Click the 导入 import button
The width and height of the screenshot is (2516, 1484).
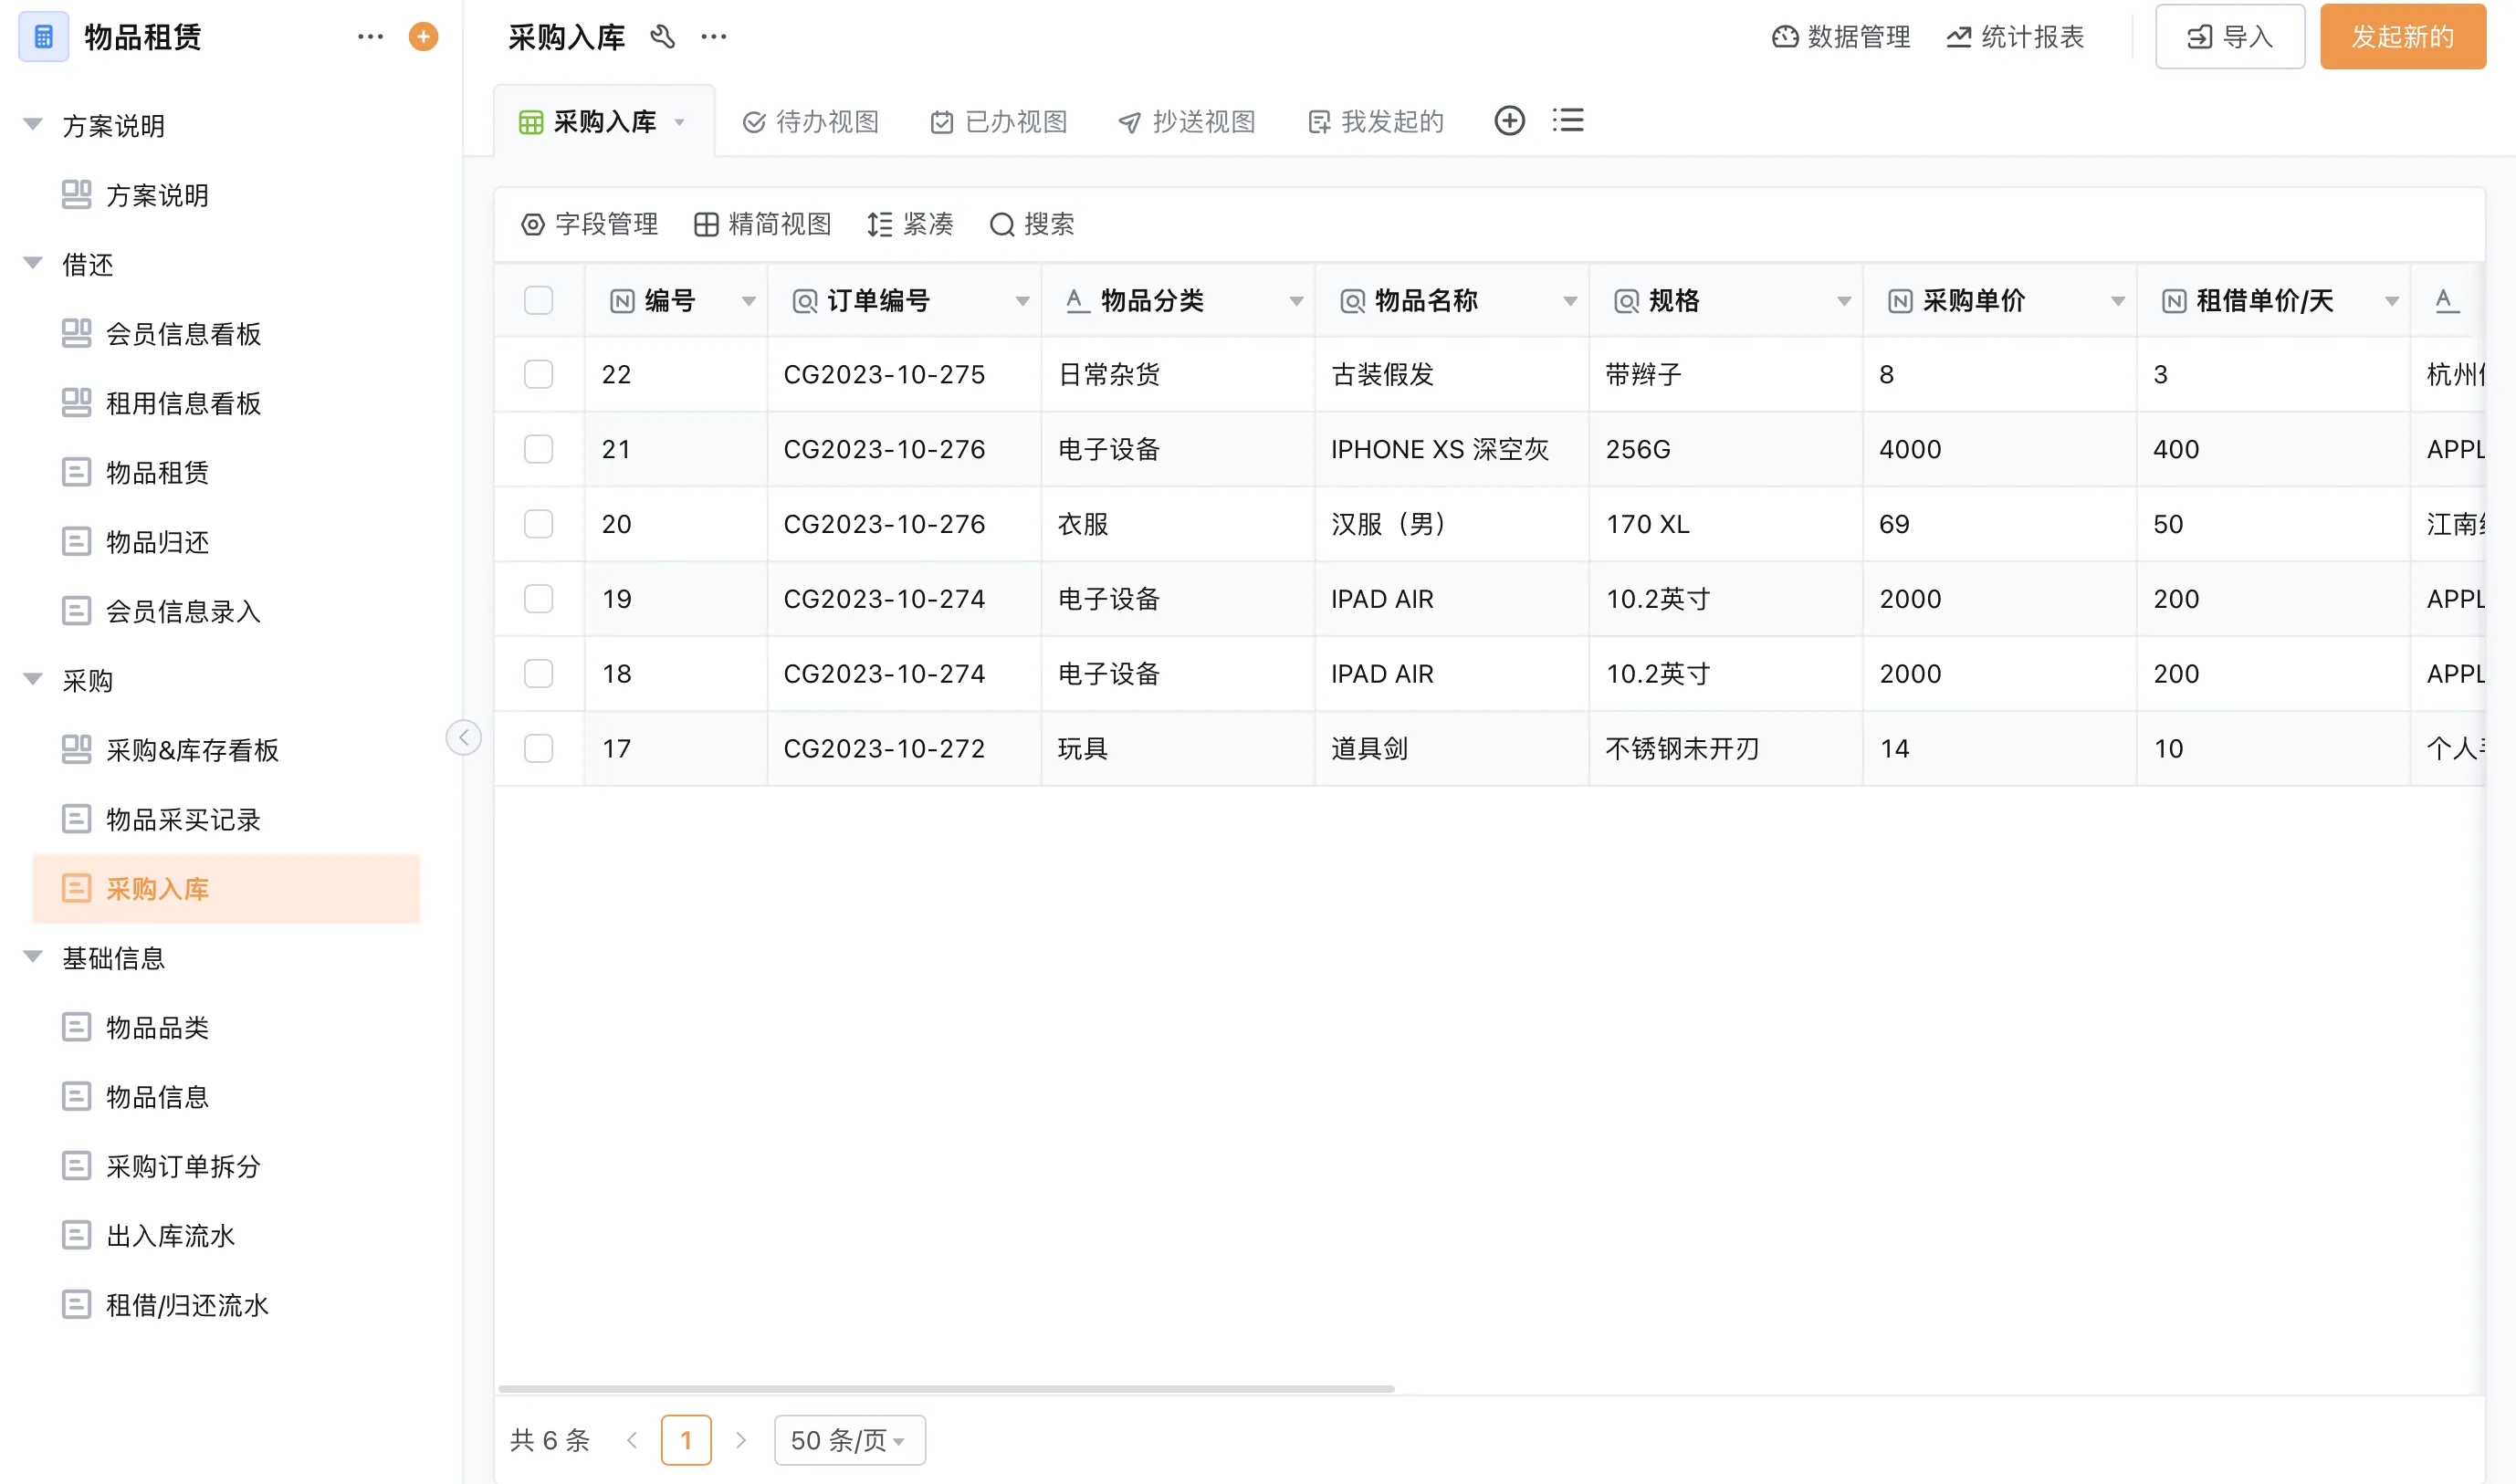pos(2229,37)
